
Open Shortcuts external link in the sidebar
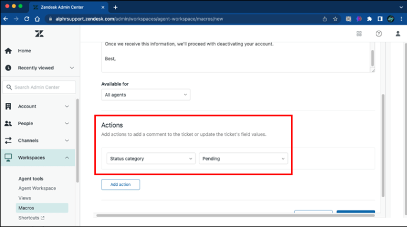point(31,218)
